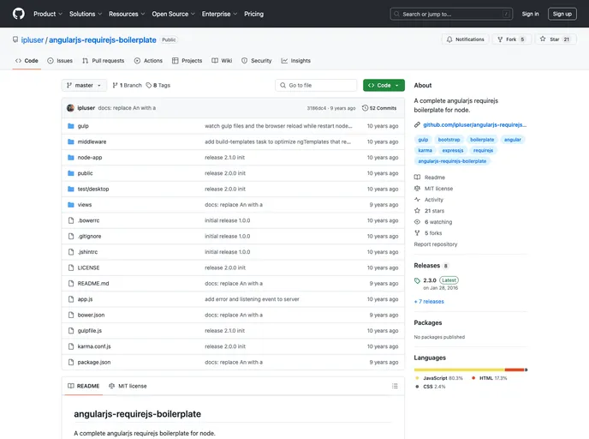Open the Security tab
The image size is (589, 439).
257,61
